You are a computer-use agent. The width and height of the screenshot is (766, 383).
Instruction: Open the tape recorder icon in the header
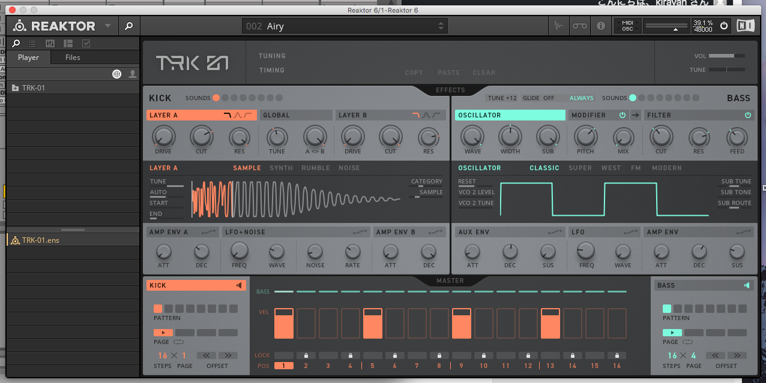tap(579, 26)
